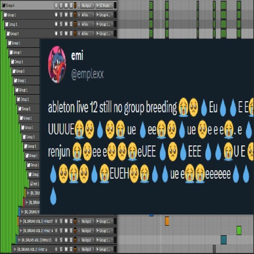
Task: Solo the HiHat 16 track
Action: (x=61, y=249)
